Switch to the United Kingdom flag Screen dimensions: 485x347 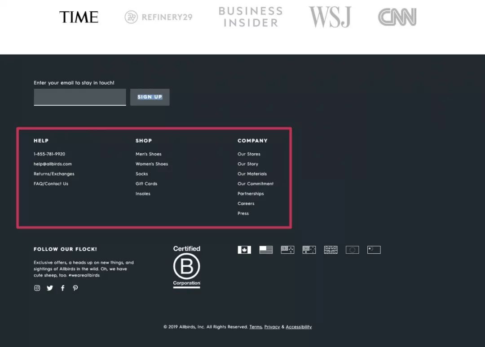click(331, 250)
